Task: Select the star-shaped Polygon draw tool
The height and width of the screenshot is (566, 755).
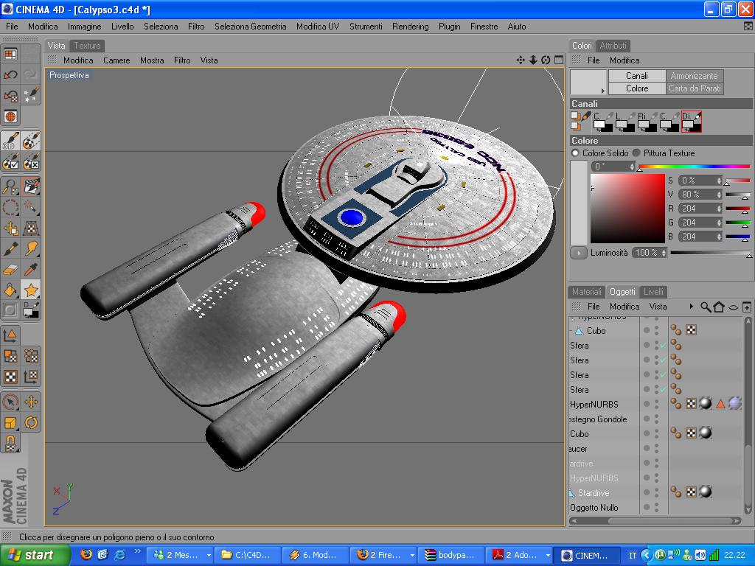Action: pos(31,290)
